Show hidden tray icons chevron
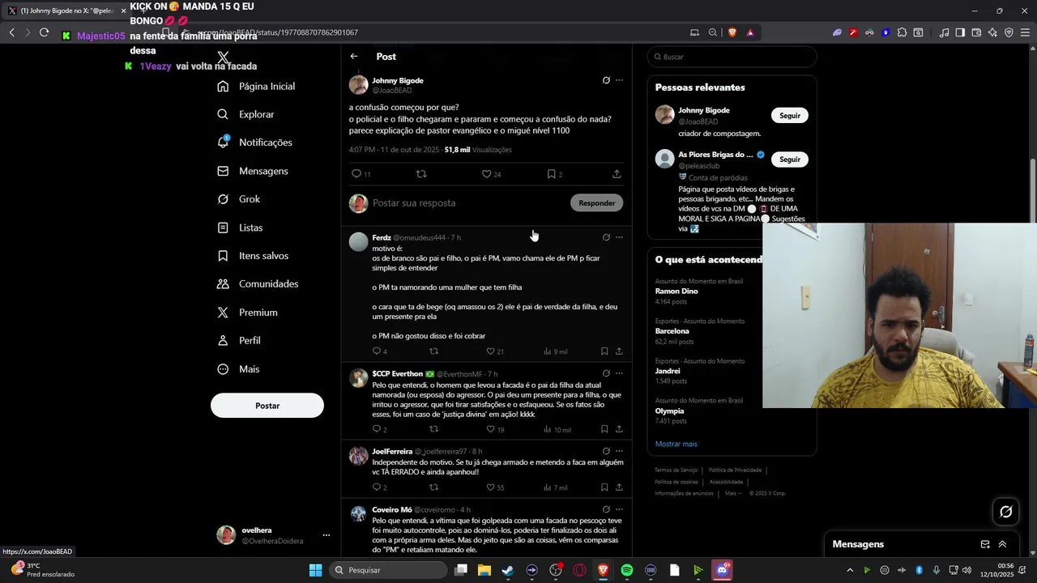This screenshot has width=1037, height=583. point(850,570)
